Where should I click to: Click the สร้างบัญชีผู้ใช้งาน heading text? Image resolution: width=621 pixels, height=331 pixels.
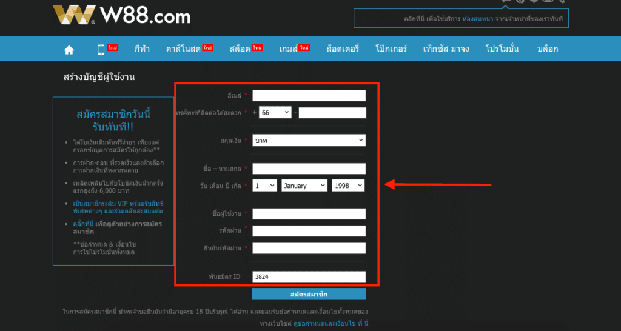coord(99,77)
